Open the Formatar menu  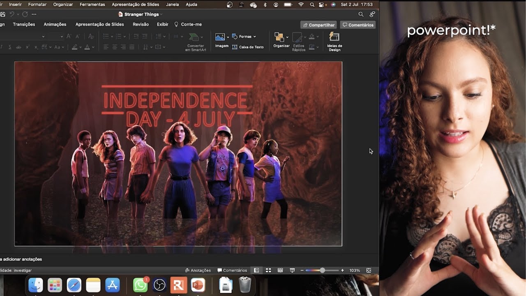[x=37, y=5]
